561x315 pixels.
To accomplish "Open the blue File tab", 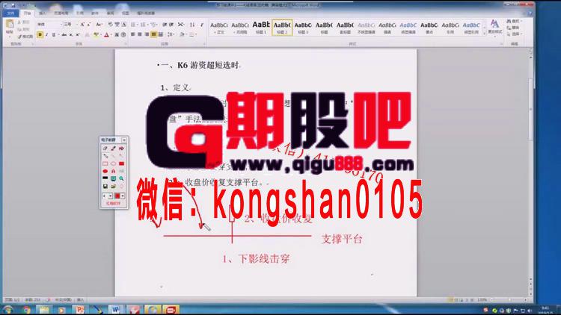I will click(x=10, y=13).
